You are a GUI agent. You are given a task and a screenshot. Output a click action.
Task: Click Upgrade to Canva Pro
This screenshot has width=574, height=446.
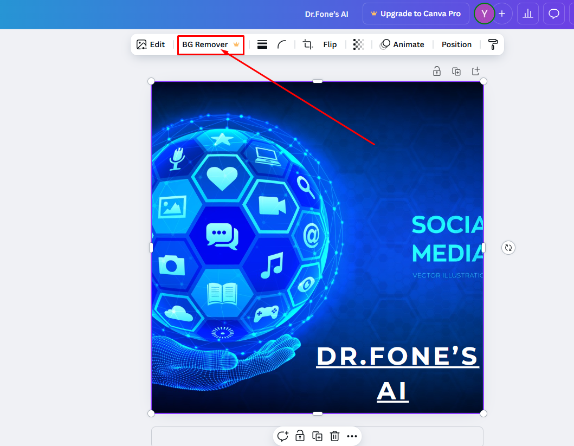coord(416,14)
